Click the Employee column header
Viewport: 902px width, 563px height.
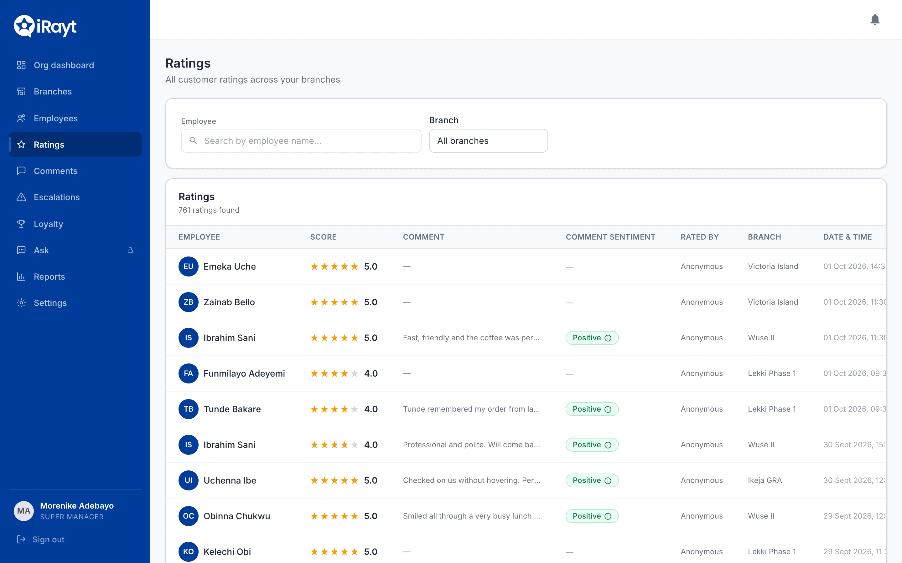199,237
